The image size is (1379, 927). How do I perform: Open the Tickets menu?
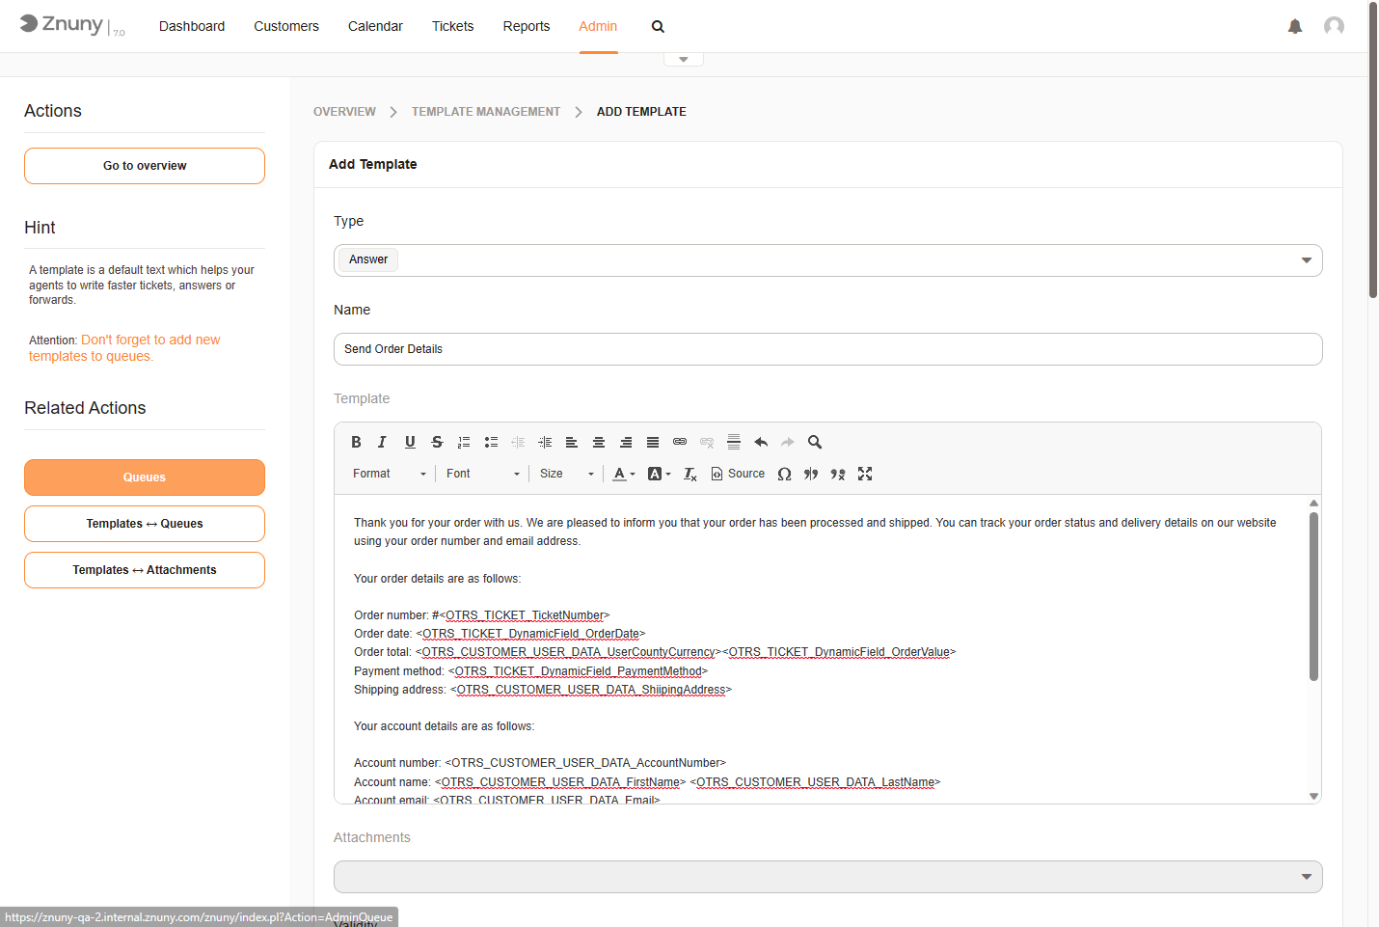pyautogui.click(x=452, y=26)
